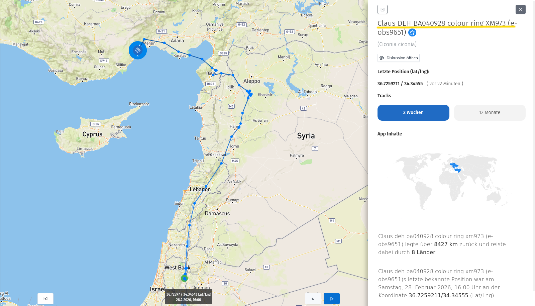535x306 pixels.
Task: Click the track point near Mersin
Action: (x=144, y=39)
